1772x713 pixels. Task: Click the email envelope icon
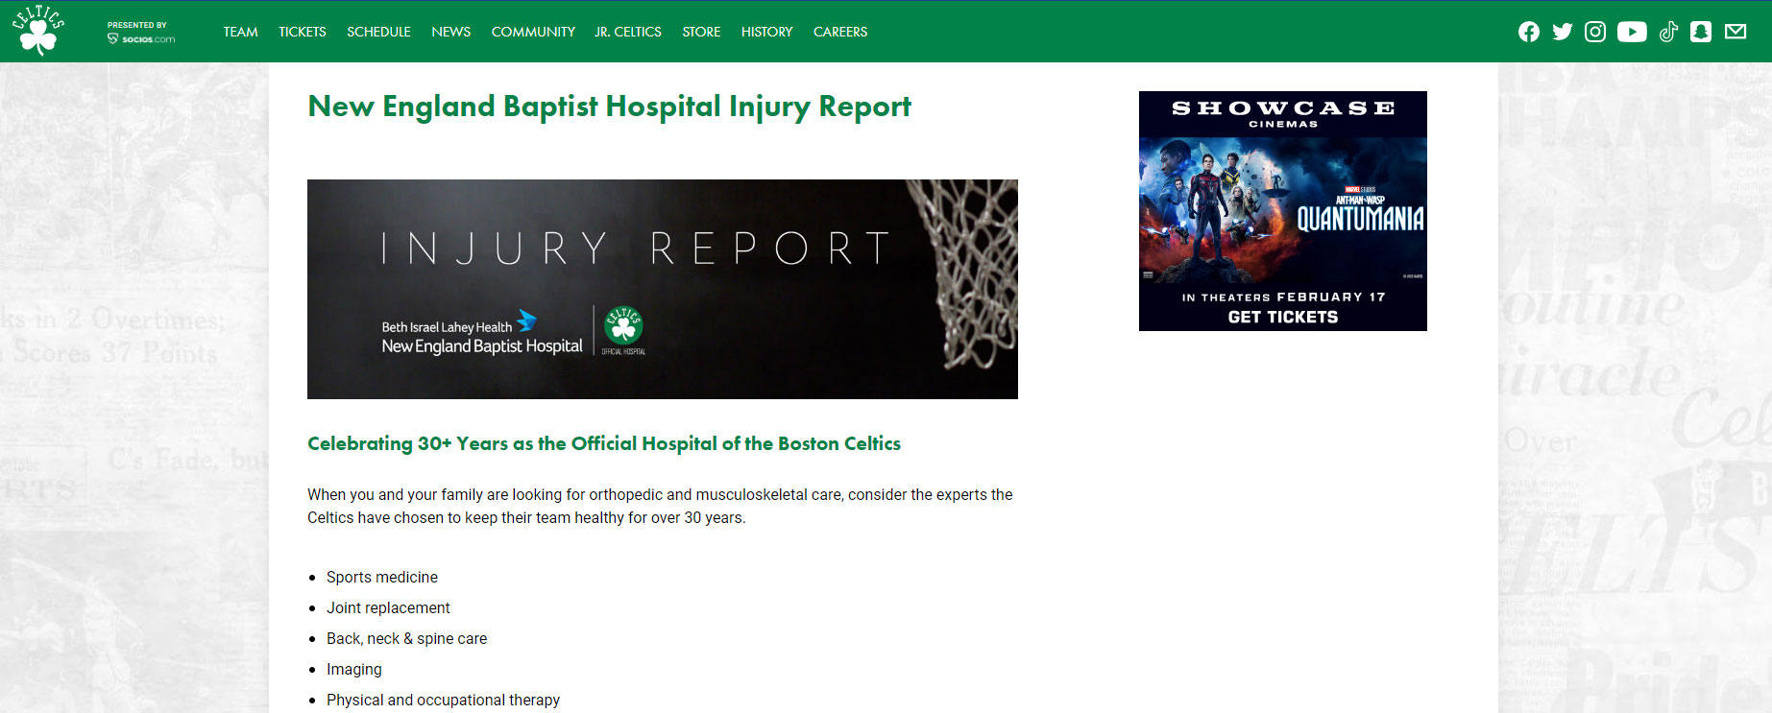(1736, 32)
